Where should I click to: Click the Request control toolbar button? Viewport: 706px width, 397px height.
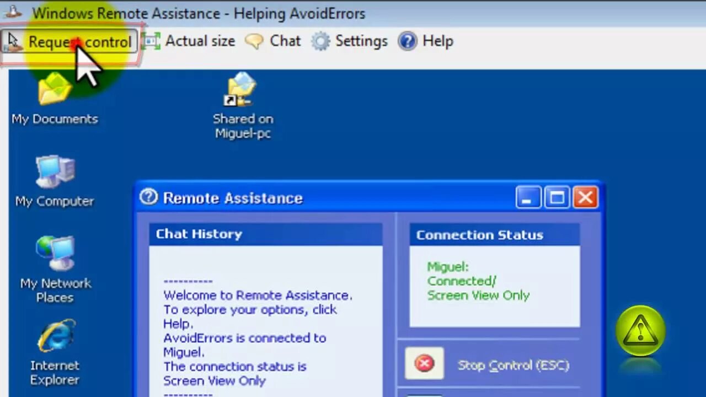(69, 42)
